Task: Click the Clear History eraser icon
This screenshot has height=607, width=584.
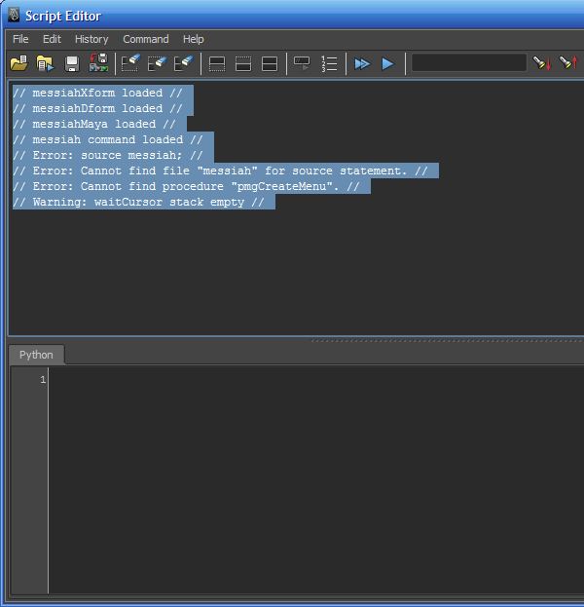Action: (x=130, y=63)
